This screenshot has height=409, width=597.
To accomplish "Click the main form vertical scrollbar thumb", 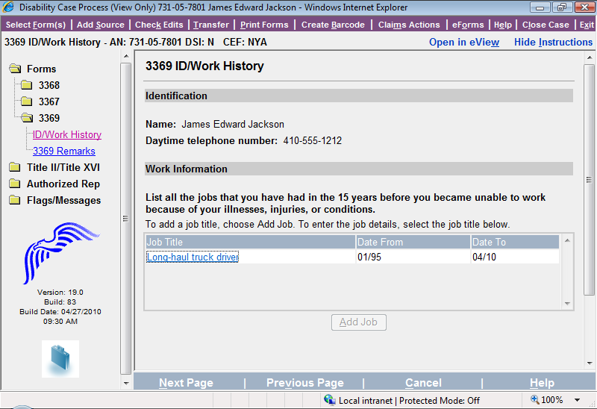I will (590, 180).
